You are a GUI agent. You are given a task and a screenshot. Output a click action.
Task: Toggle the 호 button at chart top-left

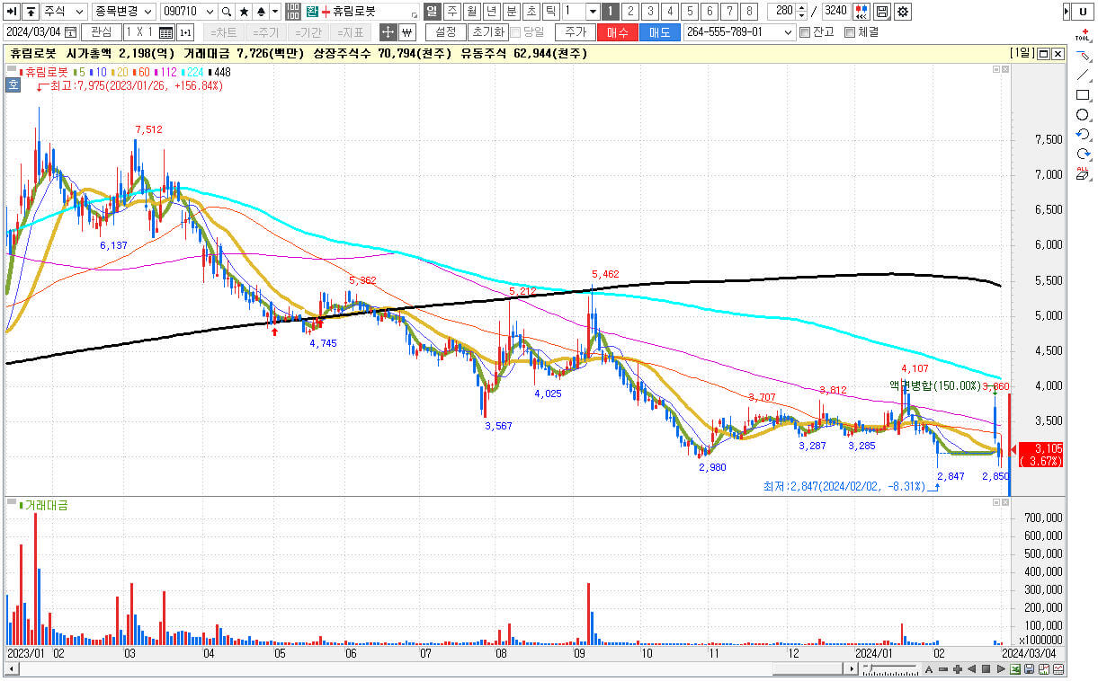click(13, 85)
